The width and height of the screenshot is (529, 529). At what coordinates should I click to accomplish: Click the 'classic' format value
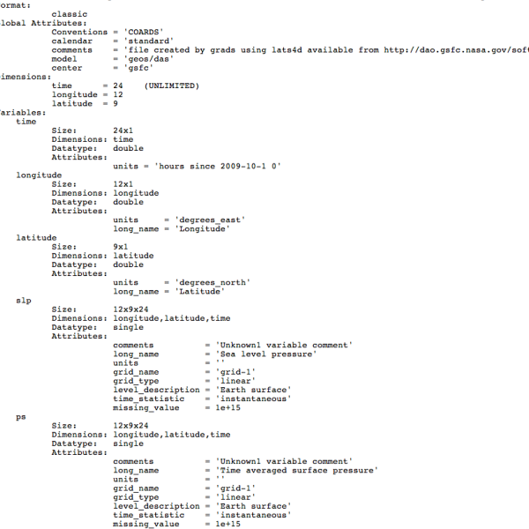[x=70, y=14]
